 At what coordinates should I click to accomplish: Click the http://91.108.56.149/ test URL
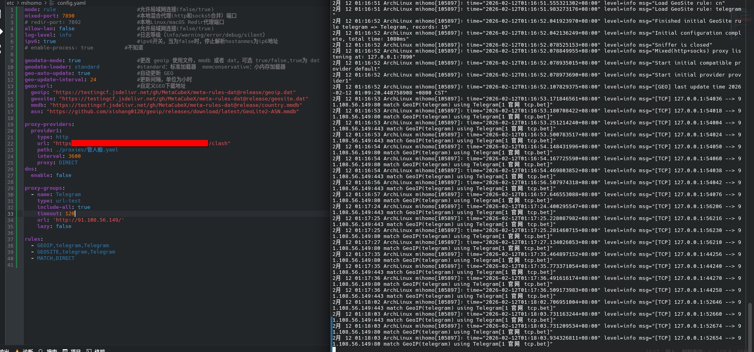(x=89, y=220)
